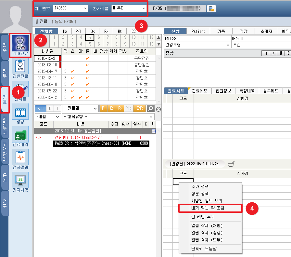Click the magnifier search icon beside EMR
Viewport: 291px width, 257px height.
pos(150,108)
